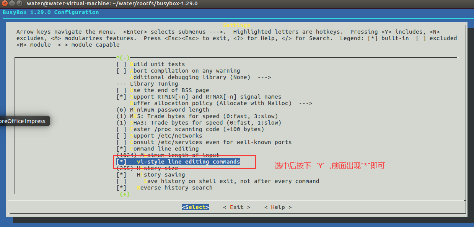This screenshot has height=227, width=474.
Task: Toggle Abort compilation on any warning
Action: coord(178,71)
